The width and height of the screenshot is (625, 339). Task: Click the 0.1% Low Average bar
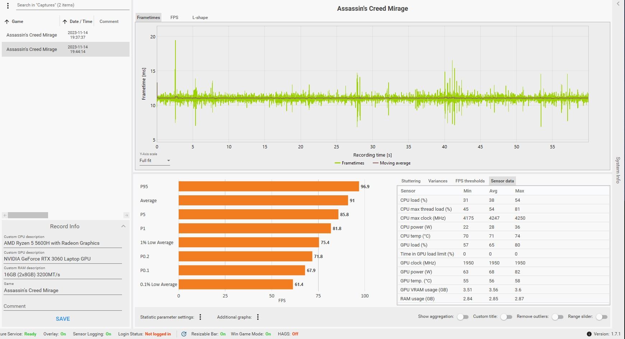pyautogui.click(x=236, y=284)
